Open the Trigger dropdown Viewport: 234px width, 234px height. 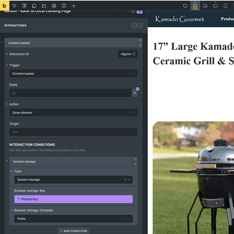[73, 74]
